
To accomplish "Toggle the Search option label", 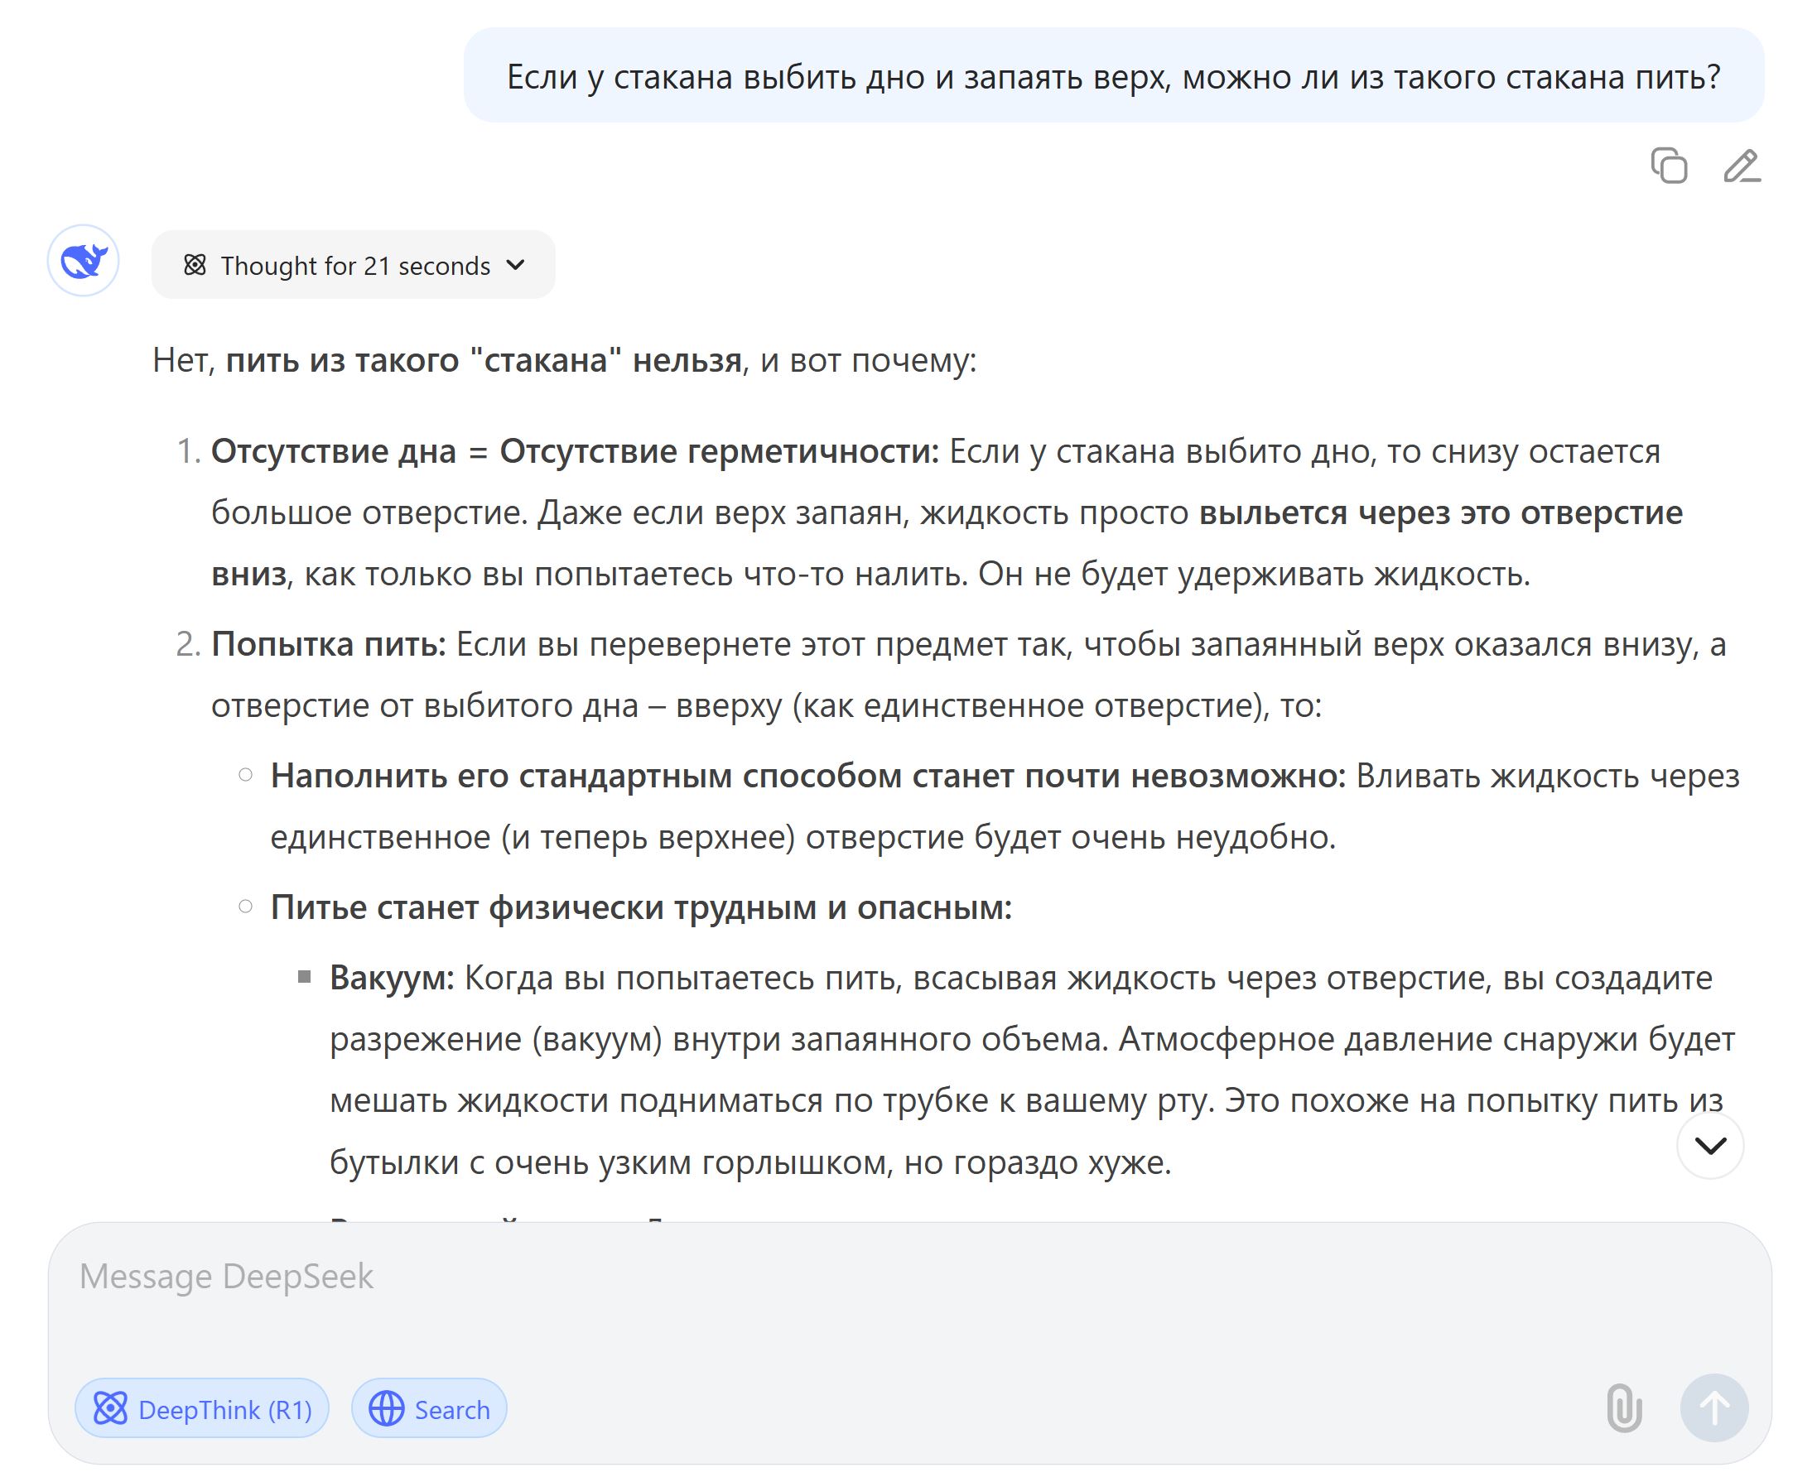I will tap(452, 1410).
